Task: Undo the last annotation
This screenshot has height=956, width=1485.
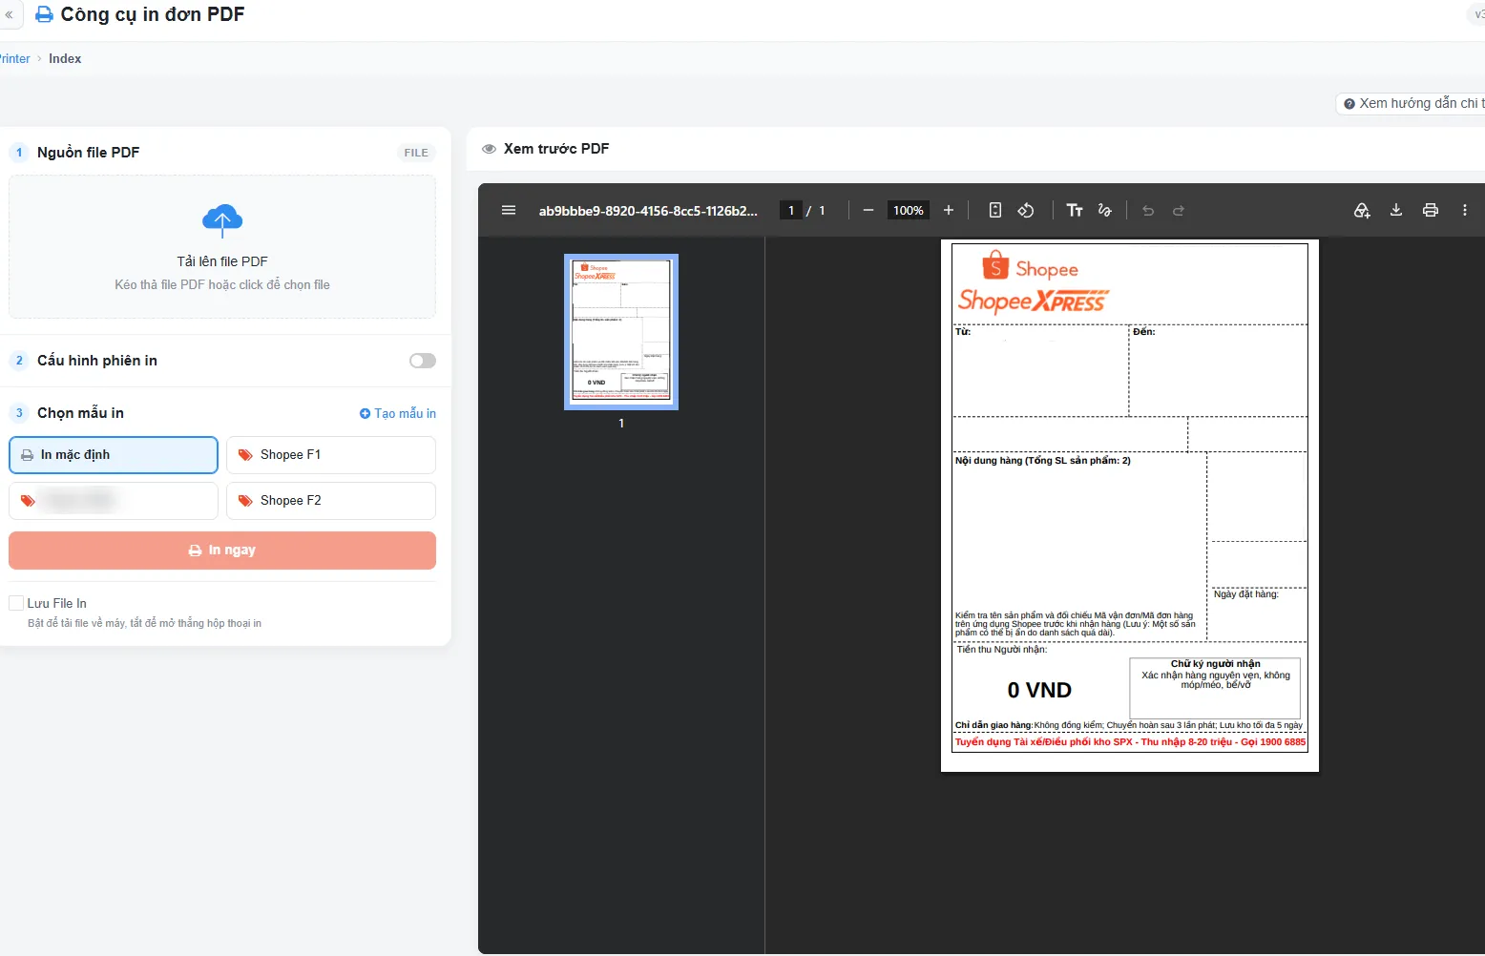Action: pyautogui.click(x=1148, y=210)
